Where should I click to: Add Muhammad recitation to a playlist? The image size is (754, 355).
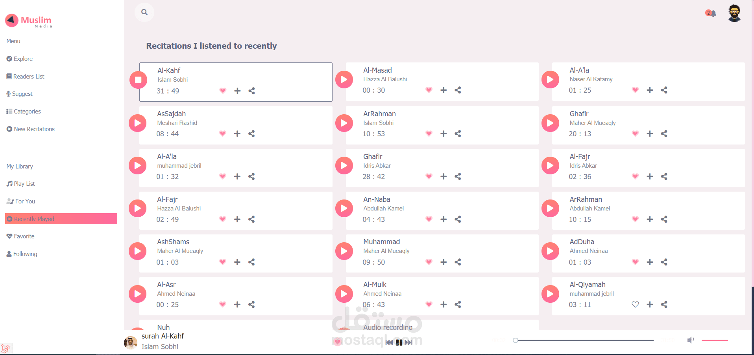point(444,262)
